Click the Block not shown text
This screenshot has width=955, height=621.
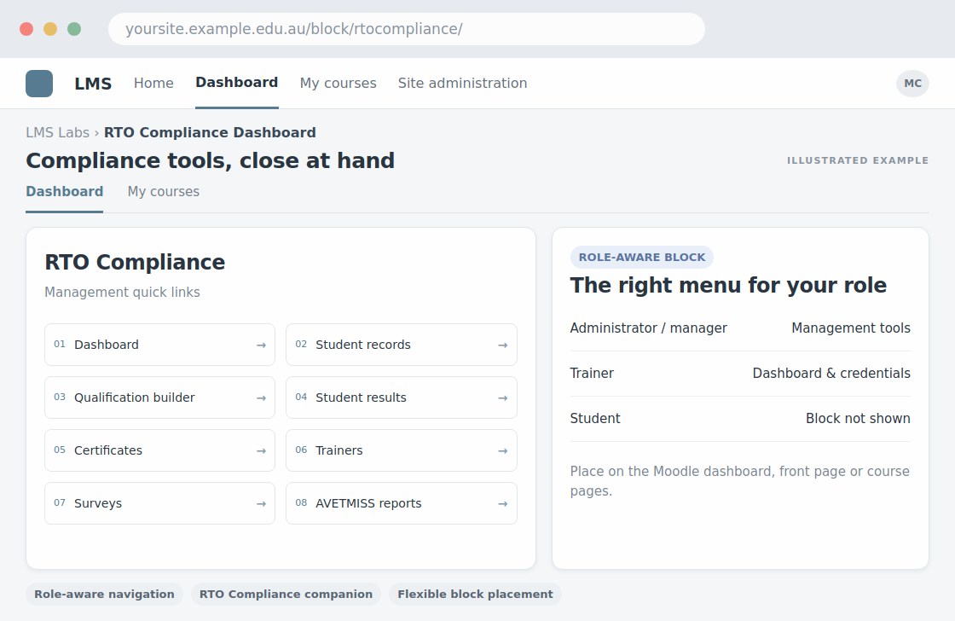[x=858, y=418]
